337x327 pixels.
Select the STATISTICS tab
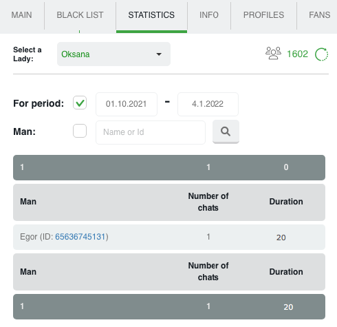pyautogui.click(x=151, y=15)
